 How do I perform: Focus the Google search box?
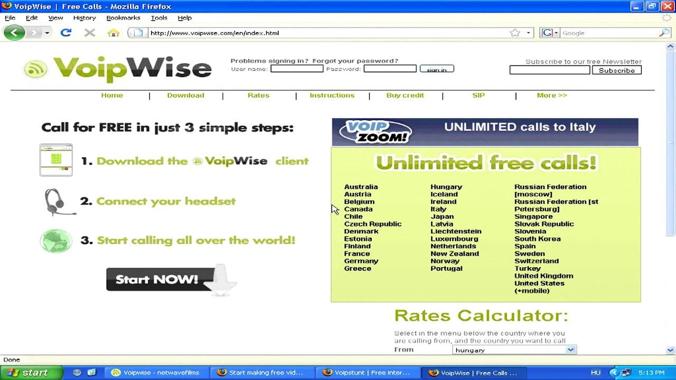608,33
